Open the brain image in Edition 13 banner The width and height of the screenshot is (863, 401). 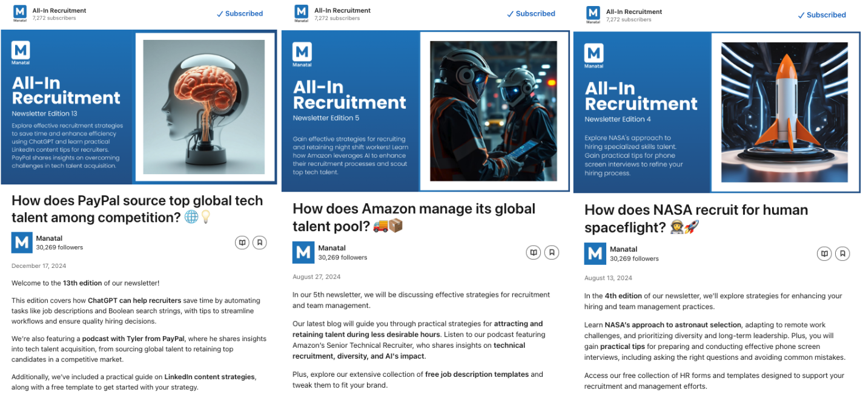pyautogui.click(x=203, y=107)
